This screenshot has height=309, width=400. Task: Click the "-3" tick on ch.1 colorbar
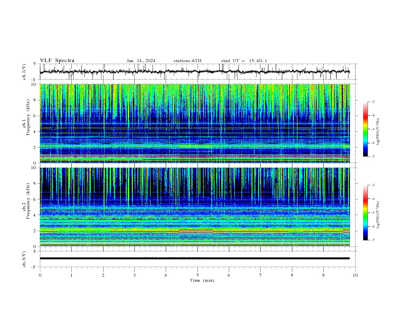373,101
